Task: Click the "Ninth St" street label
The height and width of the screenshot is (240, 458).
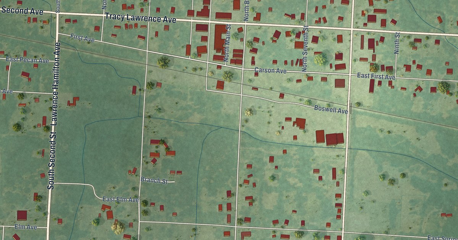Action: (397, 42)
